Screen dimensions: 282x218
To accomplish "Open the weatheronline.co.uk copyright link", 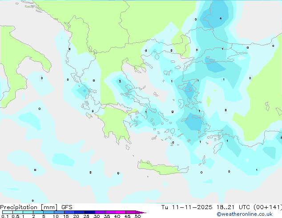I will click(245, 214).
